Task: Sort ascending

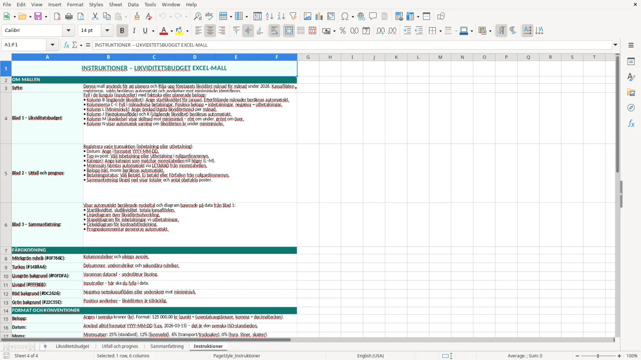Action: 269,17
